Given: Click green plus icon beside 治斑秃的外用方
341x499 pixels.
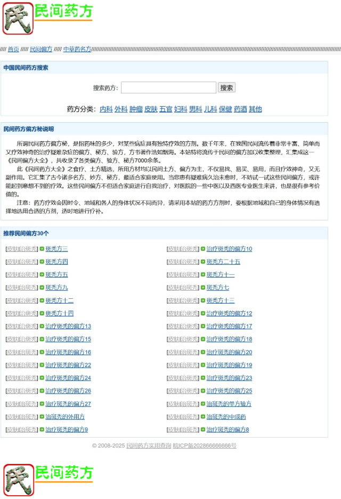Looking at the screenshot, I should 42,417.
